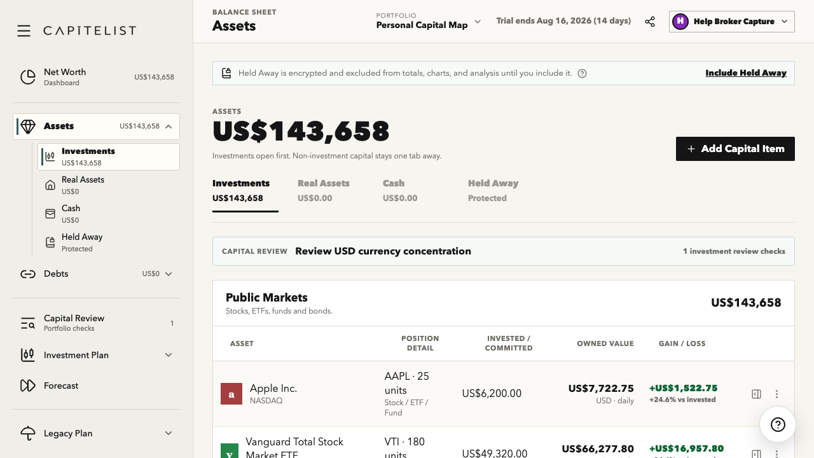The image size is (814, 458).
Task: Click the Held Away lock-document icon in sidebar
Action: [x=50, y=242]
